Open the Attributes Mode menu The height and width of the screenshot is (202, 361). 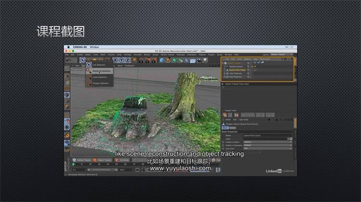pos(228,120)
